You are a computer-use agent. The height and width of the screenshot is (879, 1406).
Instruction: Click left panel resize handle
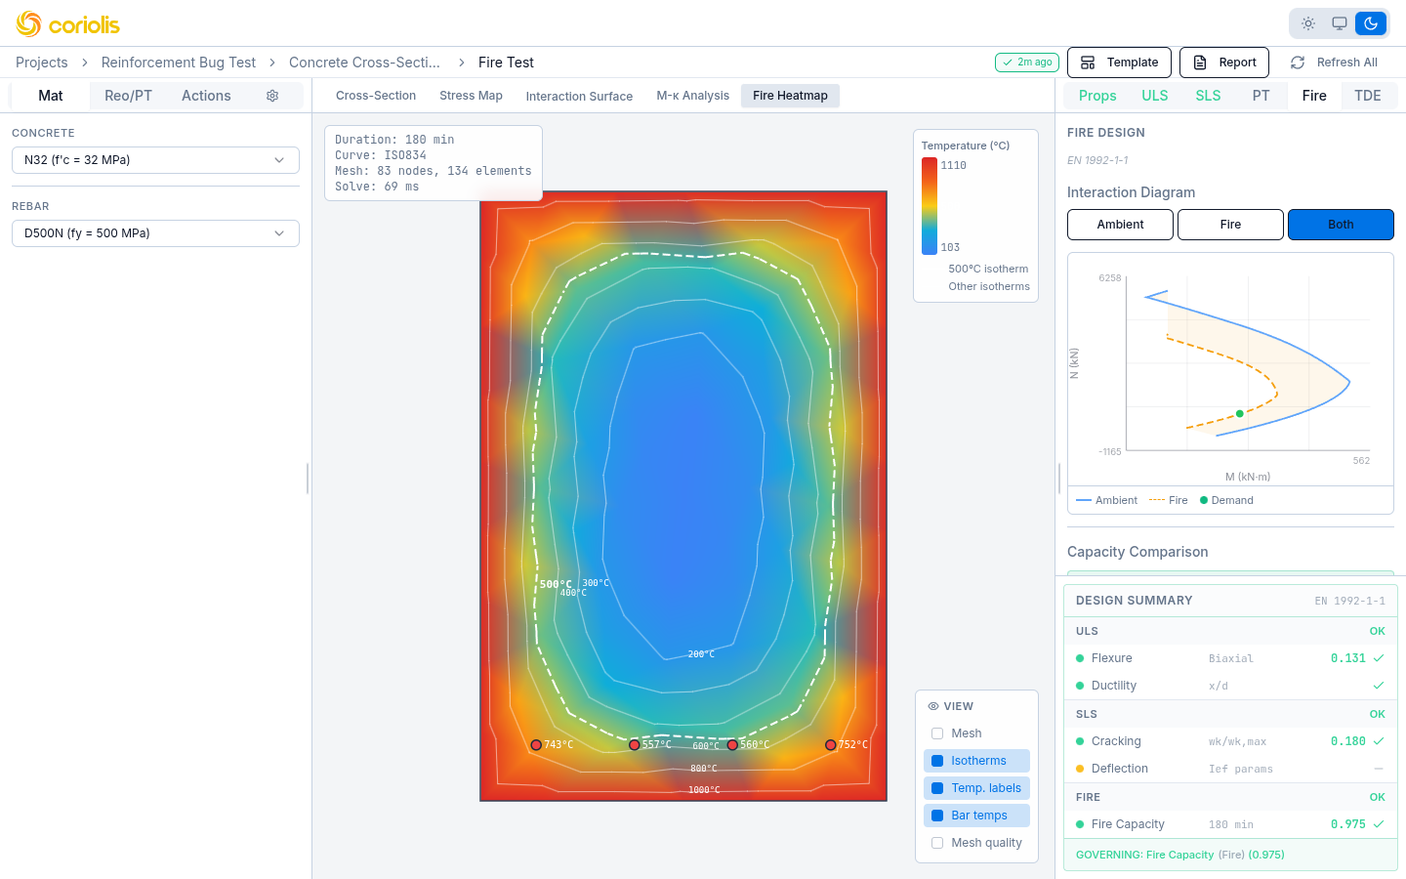308,479
